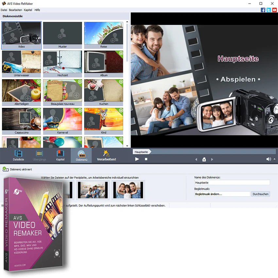Click the Begleitmusik input field
Screen dimensions: 278x278
coord(222,194)
